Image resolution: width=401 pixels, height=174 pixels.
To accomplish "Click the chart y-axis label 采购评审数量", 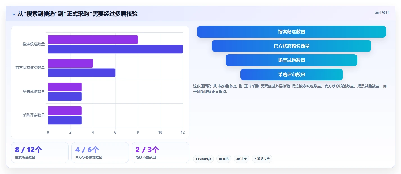I will (x=34, y=115).
